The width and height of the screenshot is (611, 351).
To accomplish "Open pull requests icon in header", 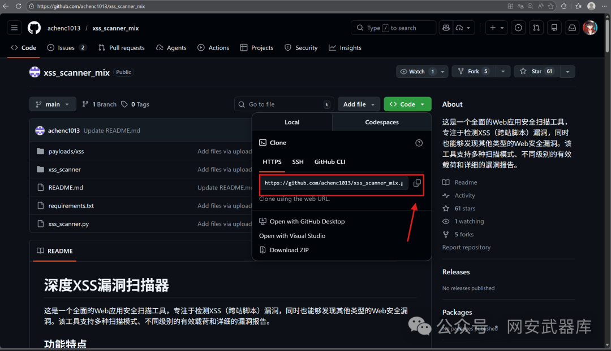I will (x=536, y=28).
